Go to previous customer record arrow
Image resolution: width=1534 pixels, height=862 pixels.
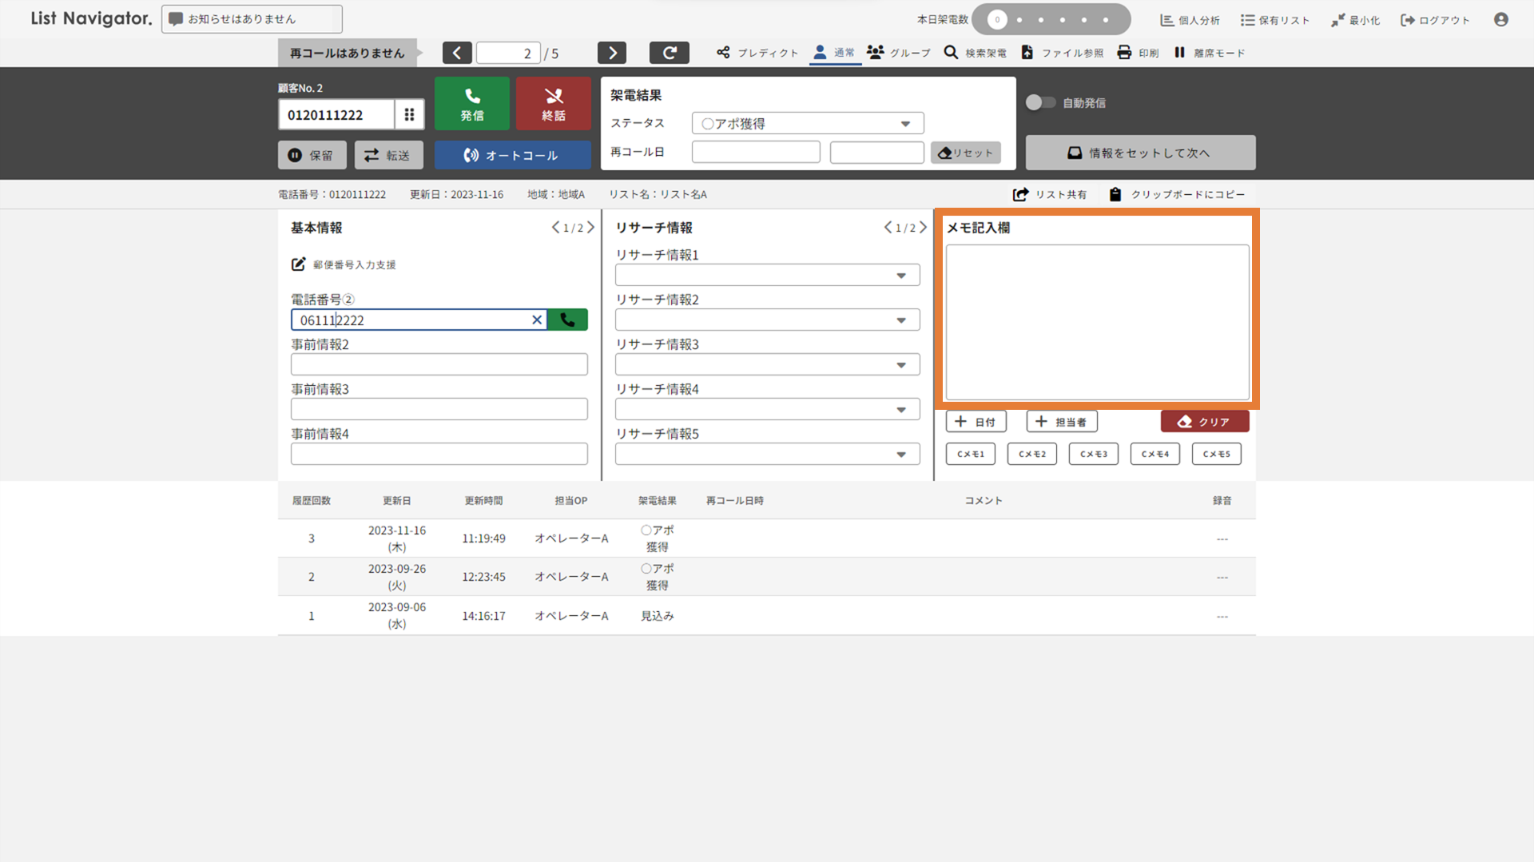[457, 53]
